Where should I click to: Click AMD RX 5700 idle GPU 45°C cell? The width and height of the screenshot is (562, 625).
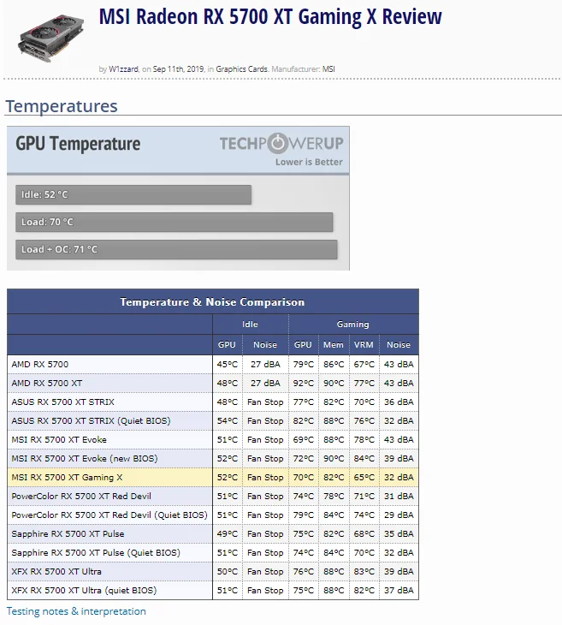tap(227, 365)
